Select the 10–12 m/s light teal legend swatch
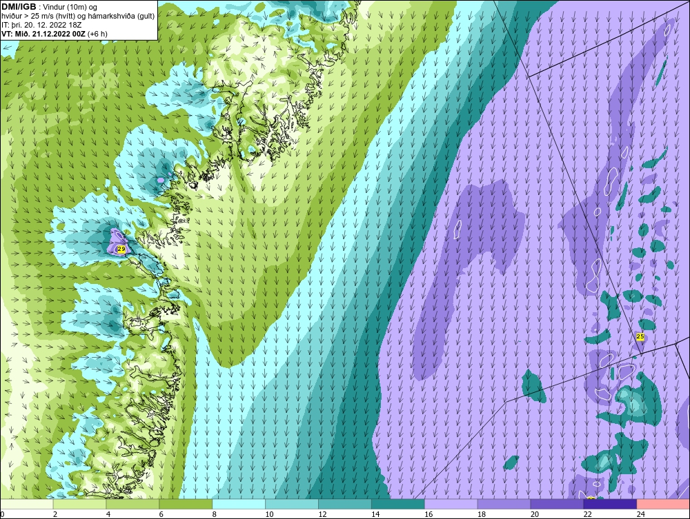The height and width of the screenshot is (519, 690). coord(292,504)
